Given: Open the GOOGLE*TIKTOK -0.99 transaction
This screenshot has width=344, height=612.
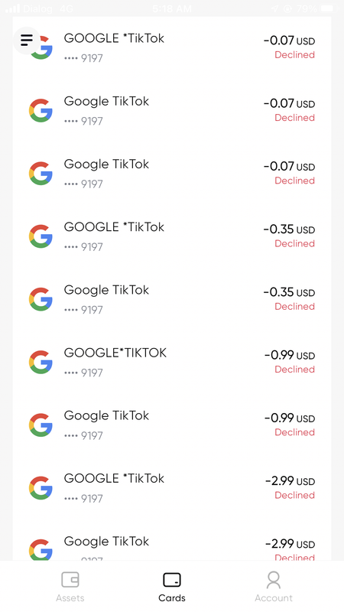Looking at the screenshot, I should (x=172, y=362).
